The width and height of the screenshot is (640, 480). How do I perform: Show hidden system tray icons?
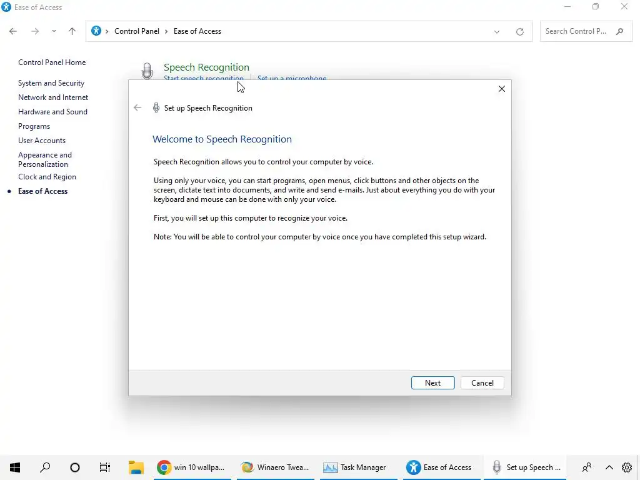tap(609, 467)
